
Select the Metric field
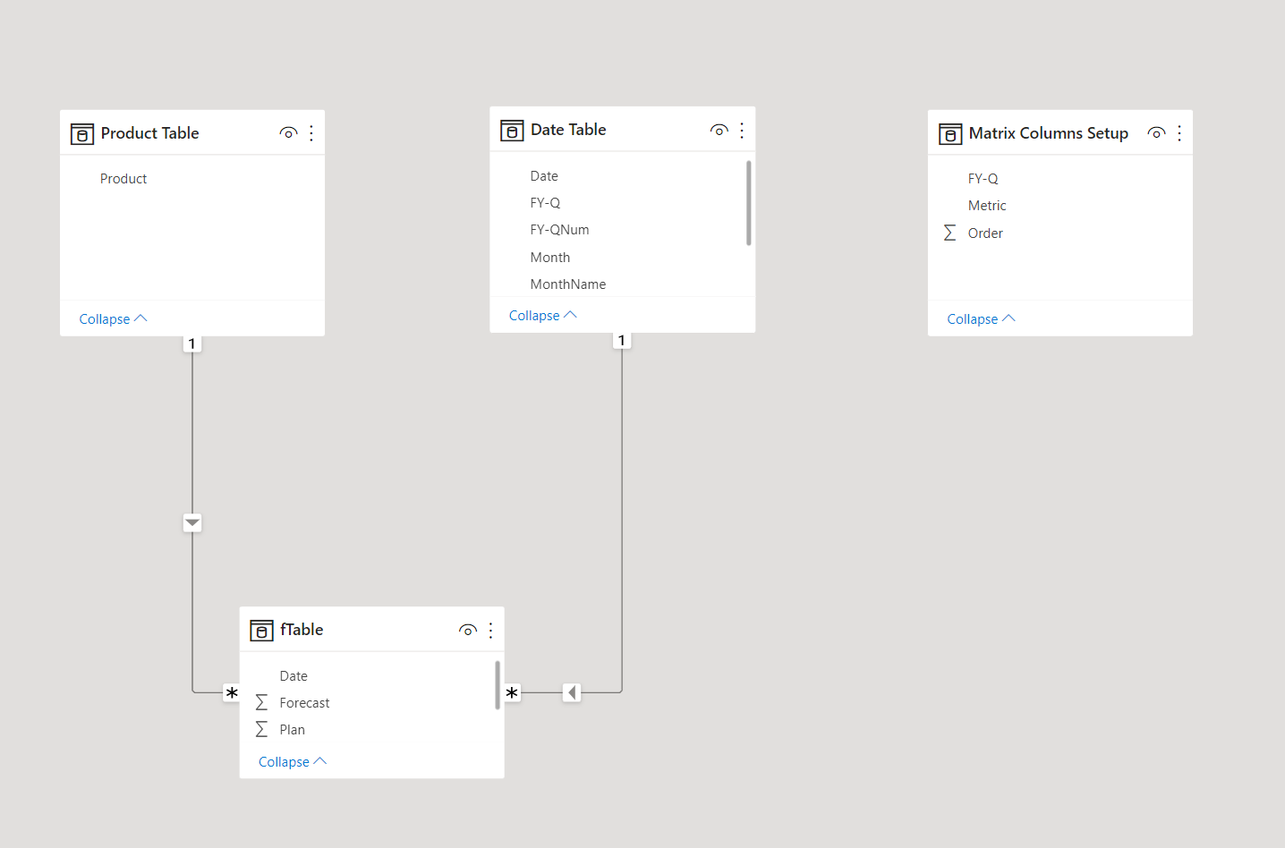coord(987,206)
